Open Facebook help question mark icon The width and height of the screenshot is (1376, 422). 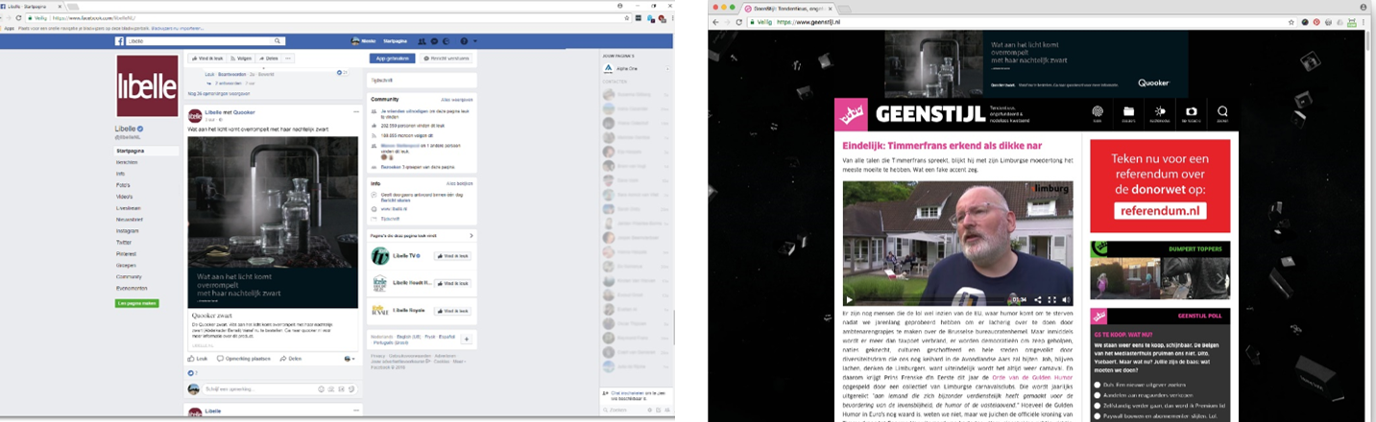[464, 41]
